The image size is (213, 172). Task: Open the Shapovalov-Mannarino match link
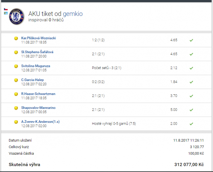(38, 108)
